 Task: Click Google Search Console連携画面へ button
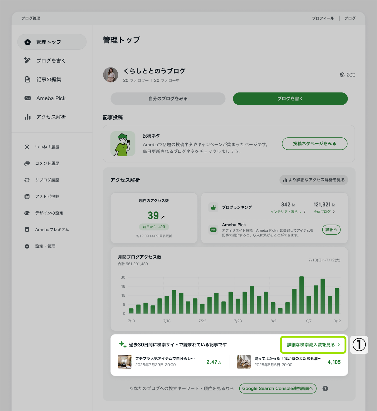[x=278, y=389]
